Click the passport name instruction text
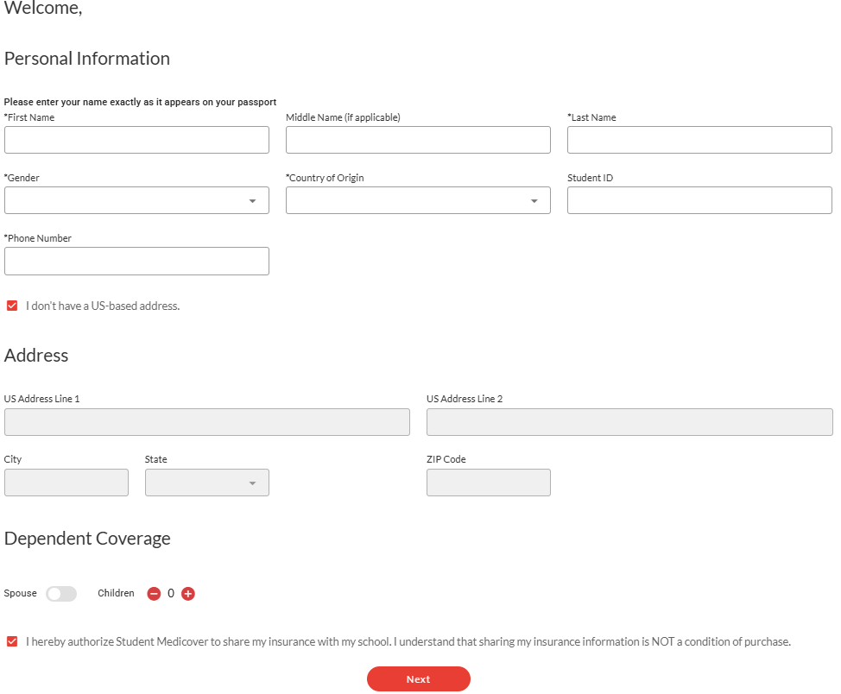Viewport: 841px width, 694px height. (x=140, y=102)
